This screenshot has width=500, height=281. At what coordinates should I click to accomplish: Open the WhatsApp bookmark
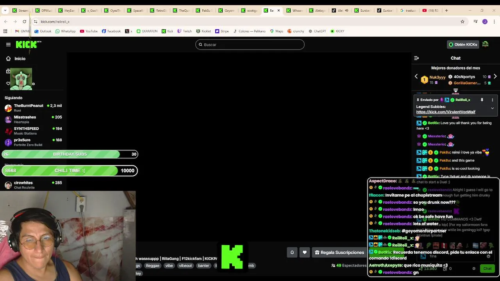click(x=65, y=31)
